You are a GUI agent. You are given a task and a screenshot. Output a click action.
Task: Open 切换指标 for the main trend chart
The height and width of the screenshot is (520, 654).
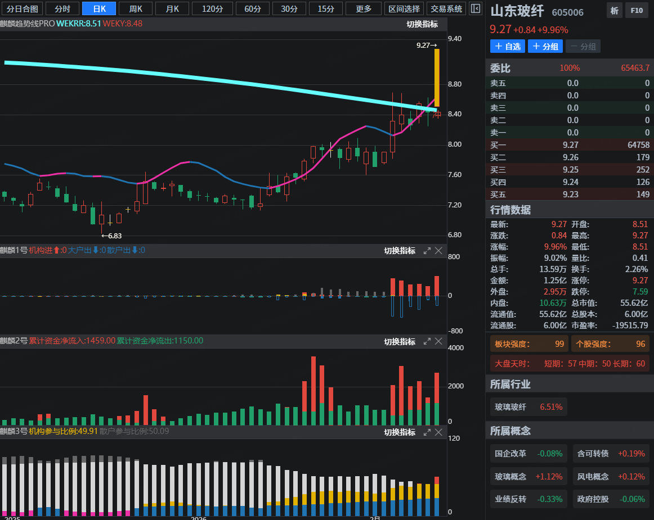[422, 24]
